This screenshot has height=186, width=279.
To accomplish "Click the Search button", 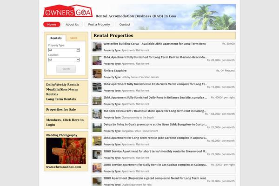I will 66,69.
